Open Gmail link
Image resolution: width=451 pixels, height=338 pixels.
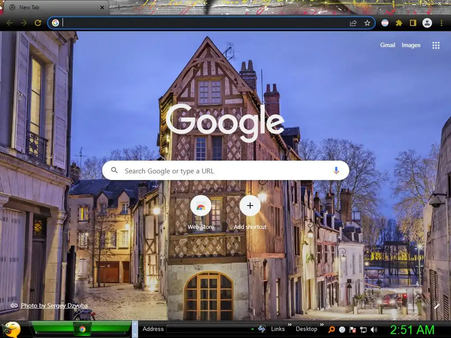pyautogui.click(x=388, y=45)
